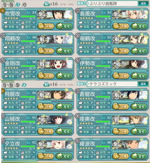
Task: Select fleet tab 4 in bottom panel
Action: pyautogui.click(x=24, y=85)
